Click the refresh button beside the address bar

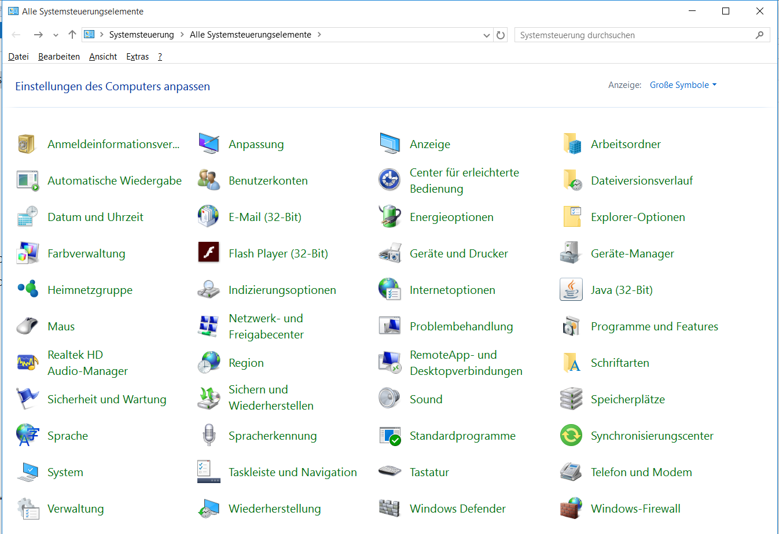(x=501, y=35)
